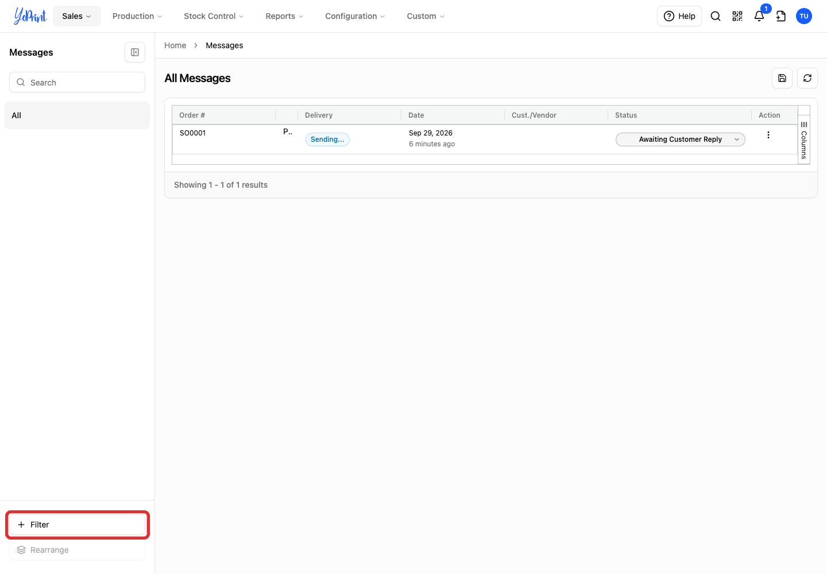827x574 pixels.
Task: Expand the Configuration menu
Action: (355, 16)
